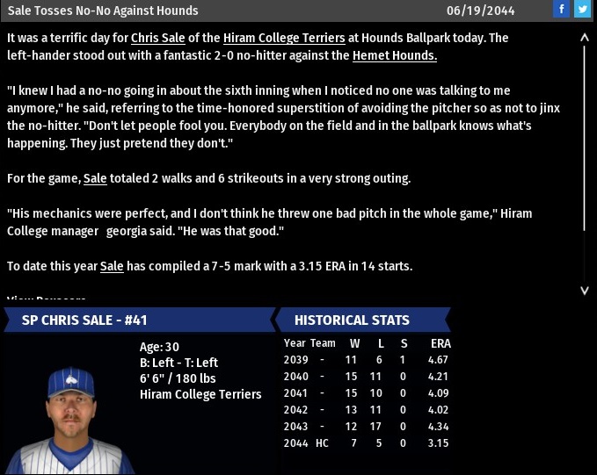Click Sale link in walks and strikeouts sentence
The width and height of the screenshot is (597, 475).
tap(95, 178)
